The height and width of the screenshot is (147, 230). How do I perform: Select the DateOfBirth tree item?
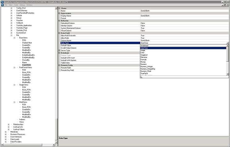point(27,65)
